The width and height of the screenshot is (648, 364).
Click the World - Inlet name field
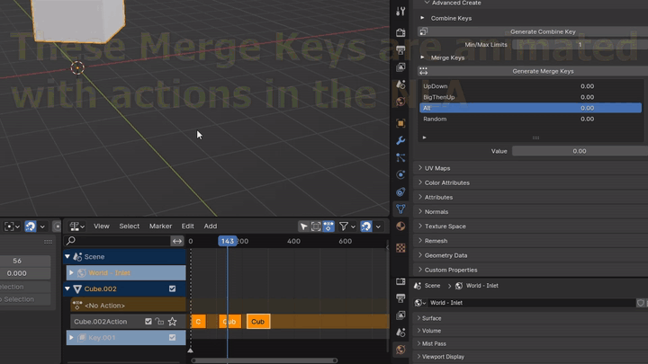[531, 303]
